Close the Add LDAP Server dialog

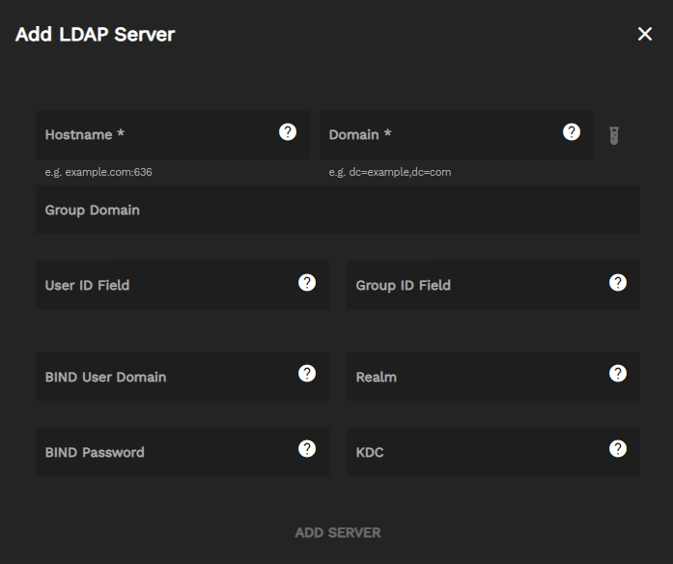645,35
